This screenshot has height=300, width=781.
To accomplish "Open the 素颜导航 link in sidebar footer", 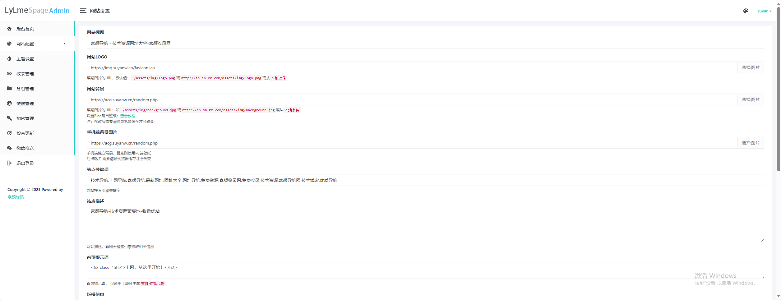I will pyautogui.click(x=16, y=197).
